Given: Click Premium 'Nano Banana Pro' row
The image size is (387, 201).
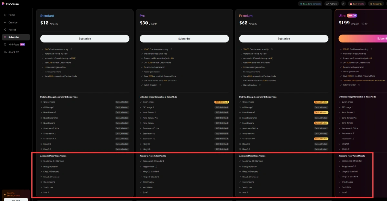Looking at the screenshot, I should [x=284, y=118].
